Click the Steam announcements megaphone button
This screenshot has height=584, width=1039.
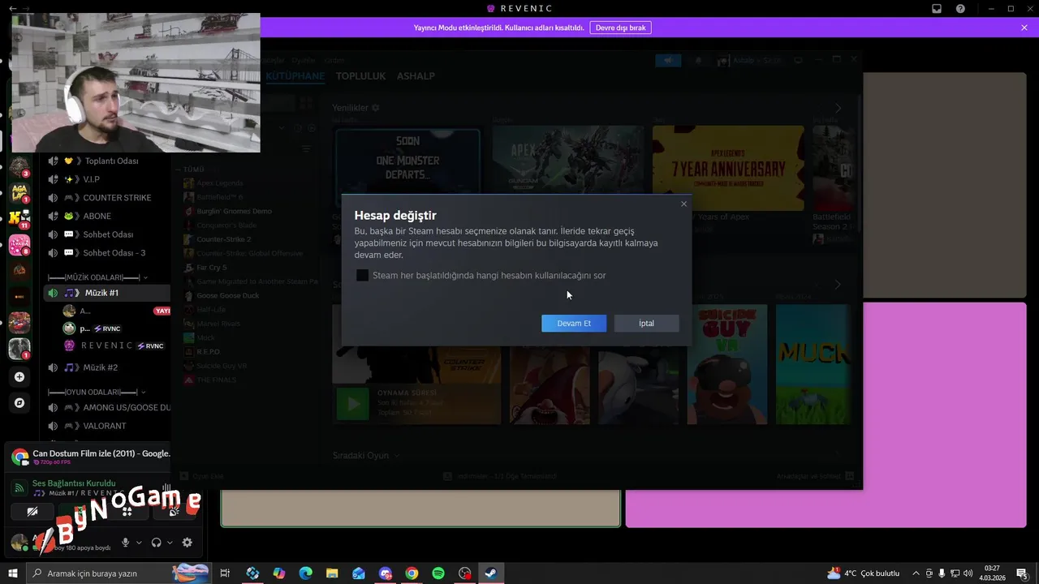click(668, 60)
